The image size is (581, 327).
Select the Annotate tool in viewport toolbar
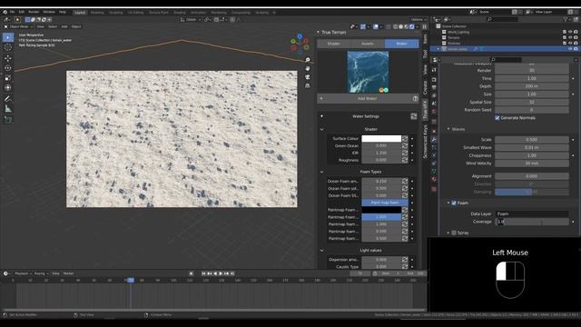coord(8,99)
